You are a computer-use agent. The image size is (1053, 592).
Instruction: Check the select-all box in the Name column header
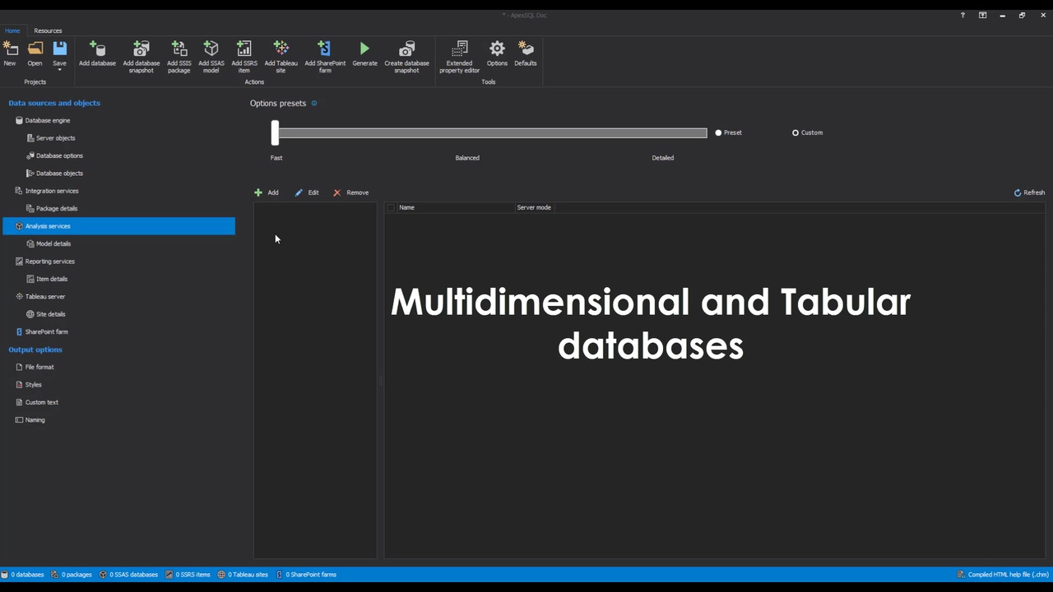391,207
